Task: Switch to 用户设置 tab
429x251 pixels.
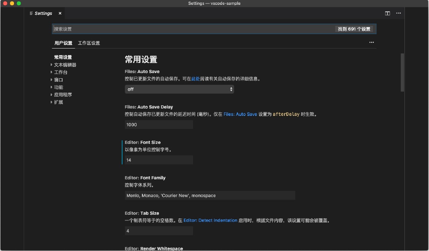Action: [x=63, y=43]
